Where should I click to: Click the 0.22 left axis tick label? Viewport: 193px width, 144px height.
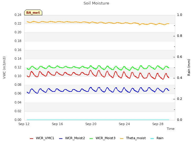tap(18, 23)
